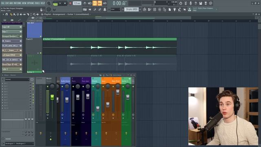Open the chat bubble info icon

click(x=210, y=3)
